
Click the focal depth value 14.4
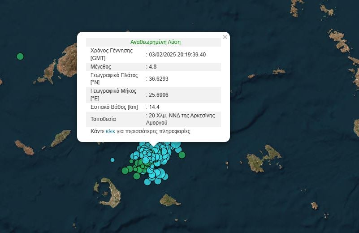(154, 107)
